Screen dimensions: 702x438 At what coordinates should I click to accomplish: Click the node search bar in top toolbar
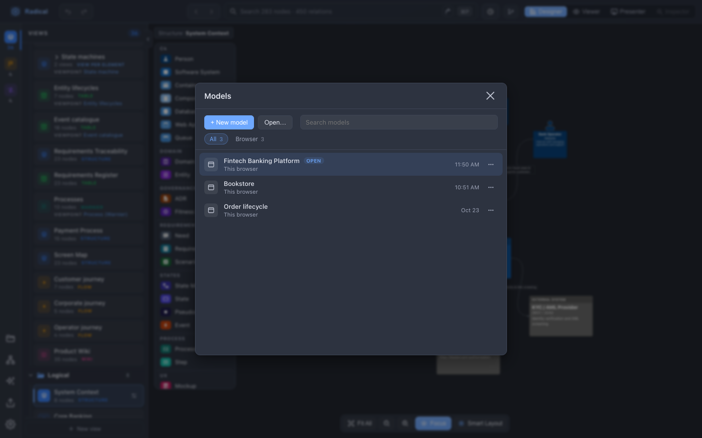(x=351, y=12)
